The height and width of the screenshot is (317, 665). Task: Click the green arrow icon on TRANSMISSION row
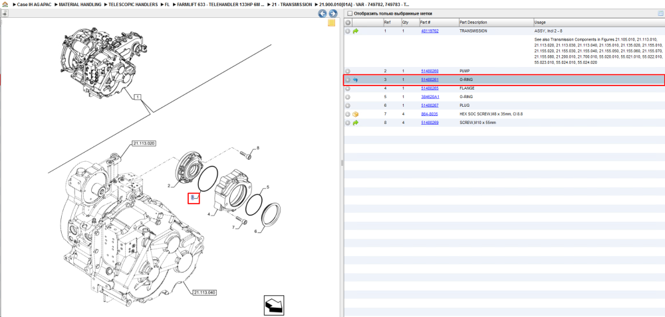[x=355, y=31]
